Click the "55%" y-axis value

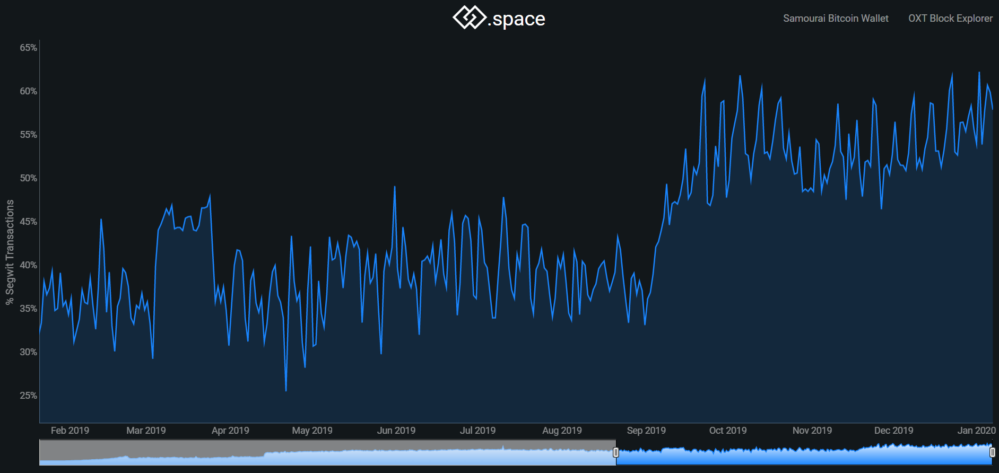[x=29, y=135]
